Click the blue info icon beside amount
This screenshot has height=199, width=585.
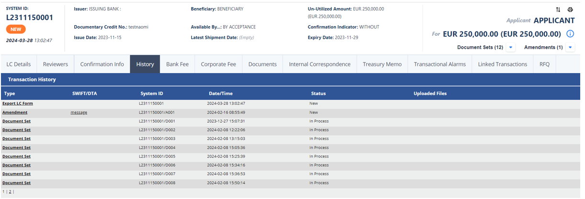(570, 34)
